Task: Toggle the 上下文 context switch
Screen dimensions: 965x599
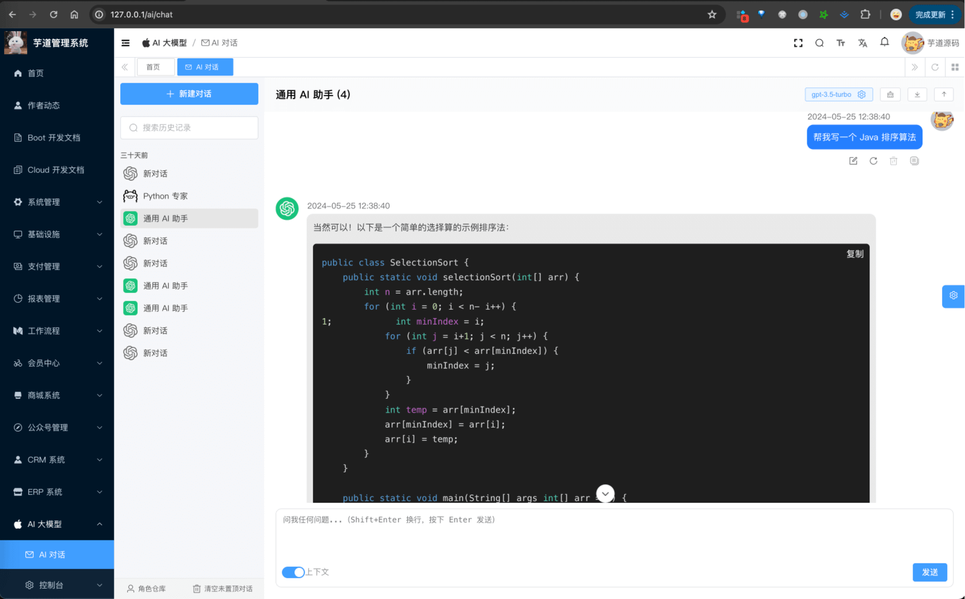Action: click(293, 572)
